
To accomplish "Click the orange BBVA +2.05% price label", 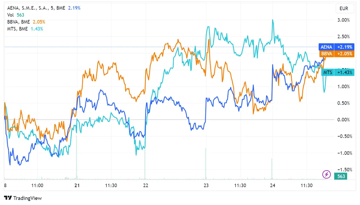I will [336, 53].
